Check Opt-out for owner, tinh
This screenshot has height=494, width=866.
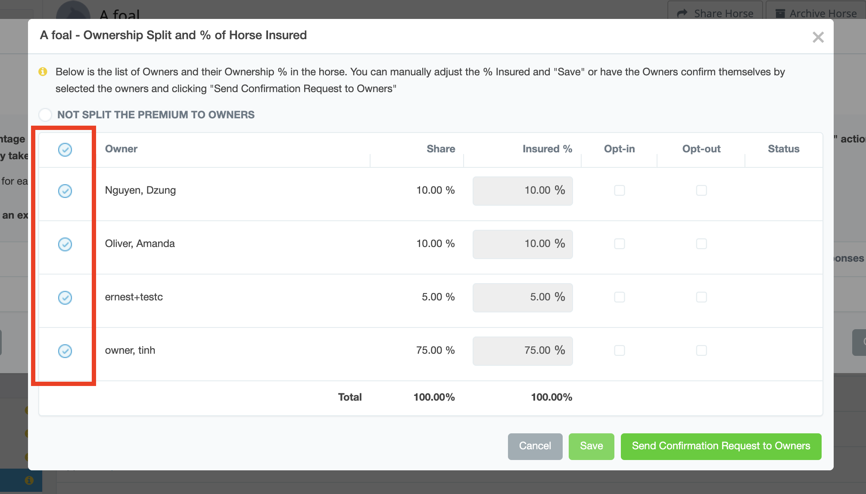click(x=701, y=351)
